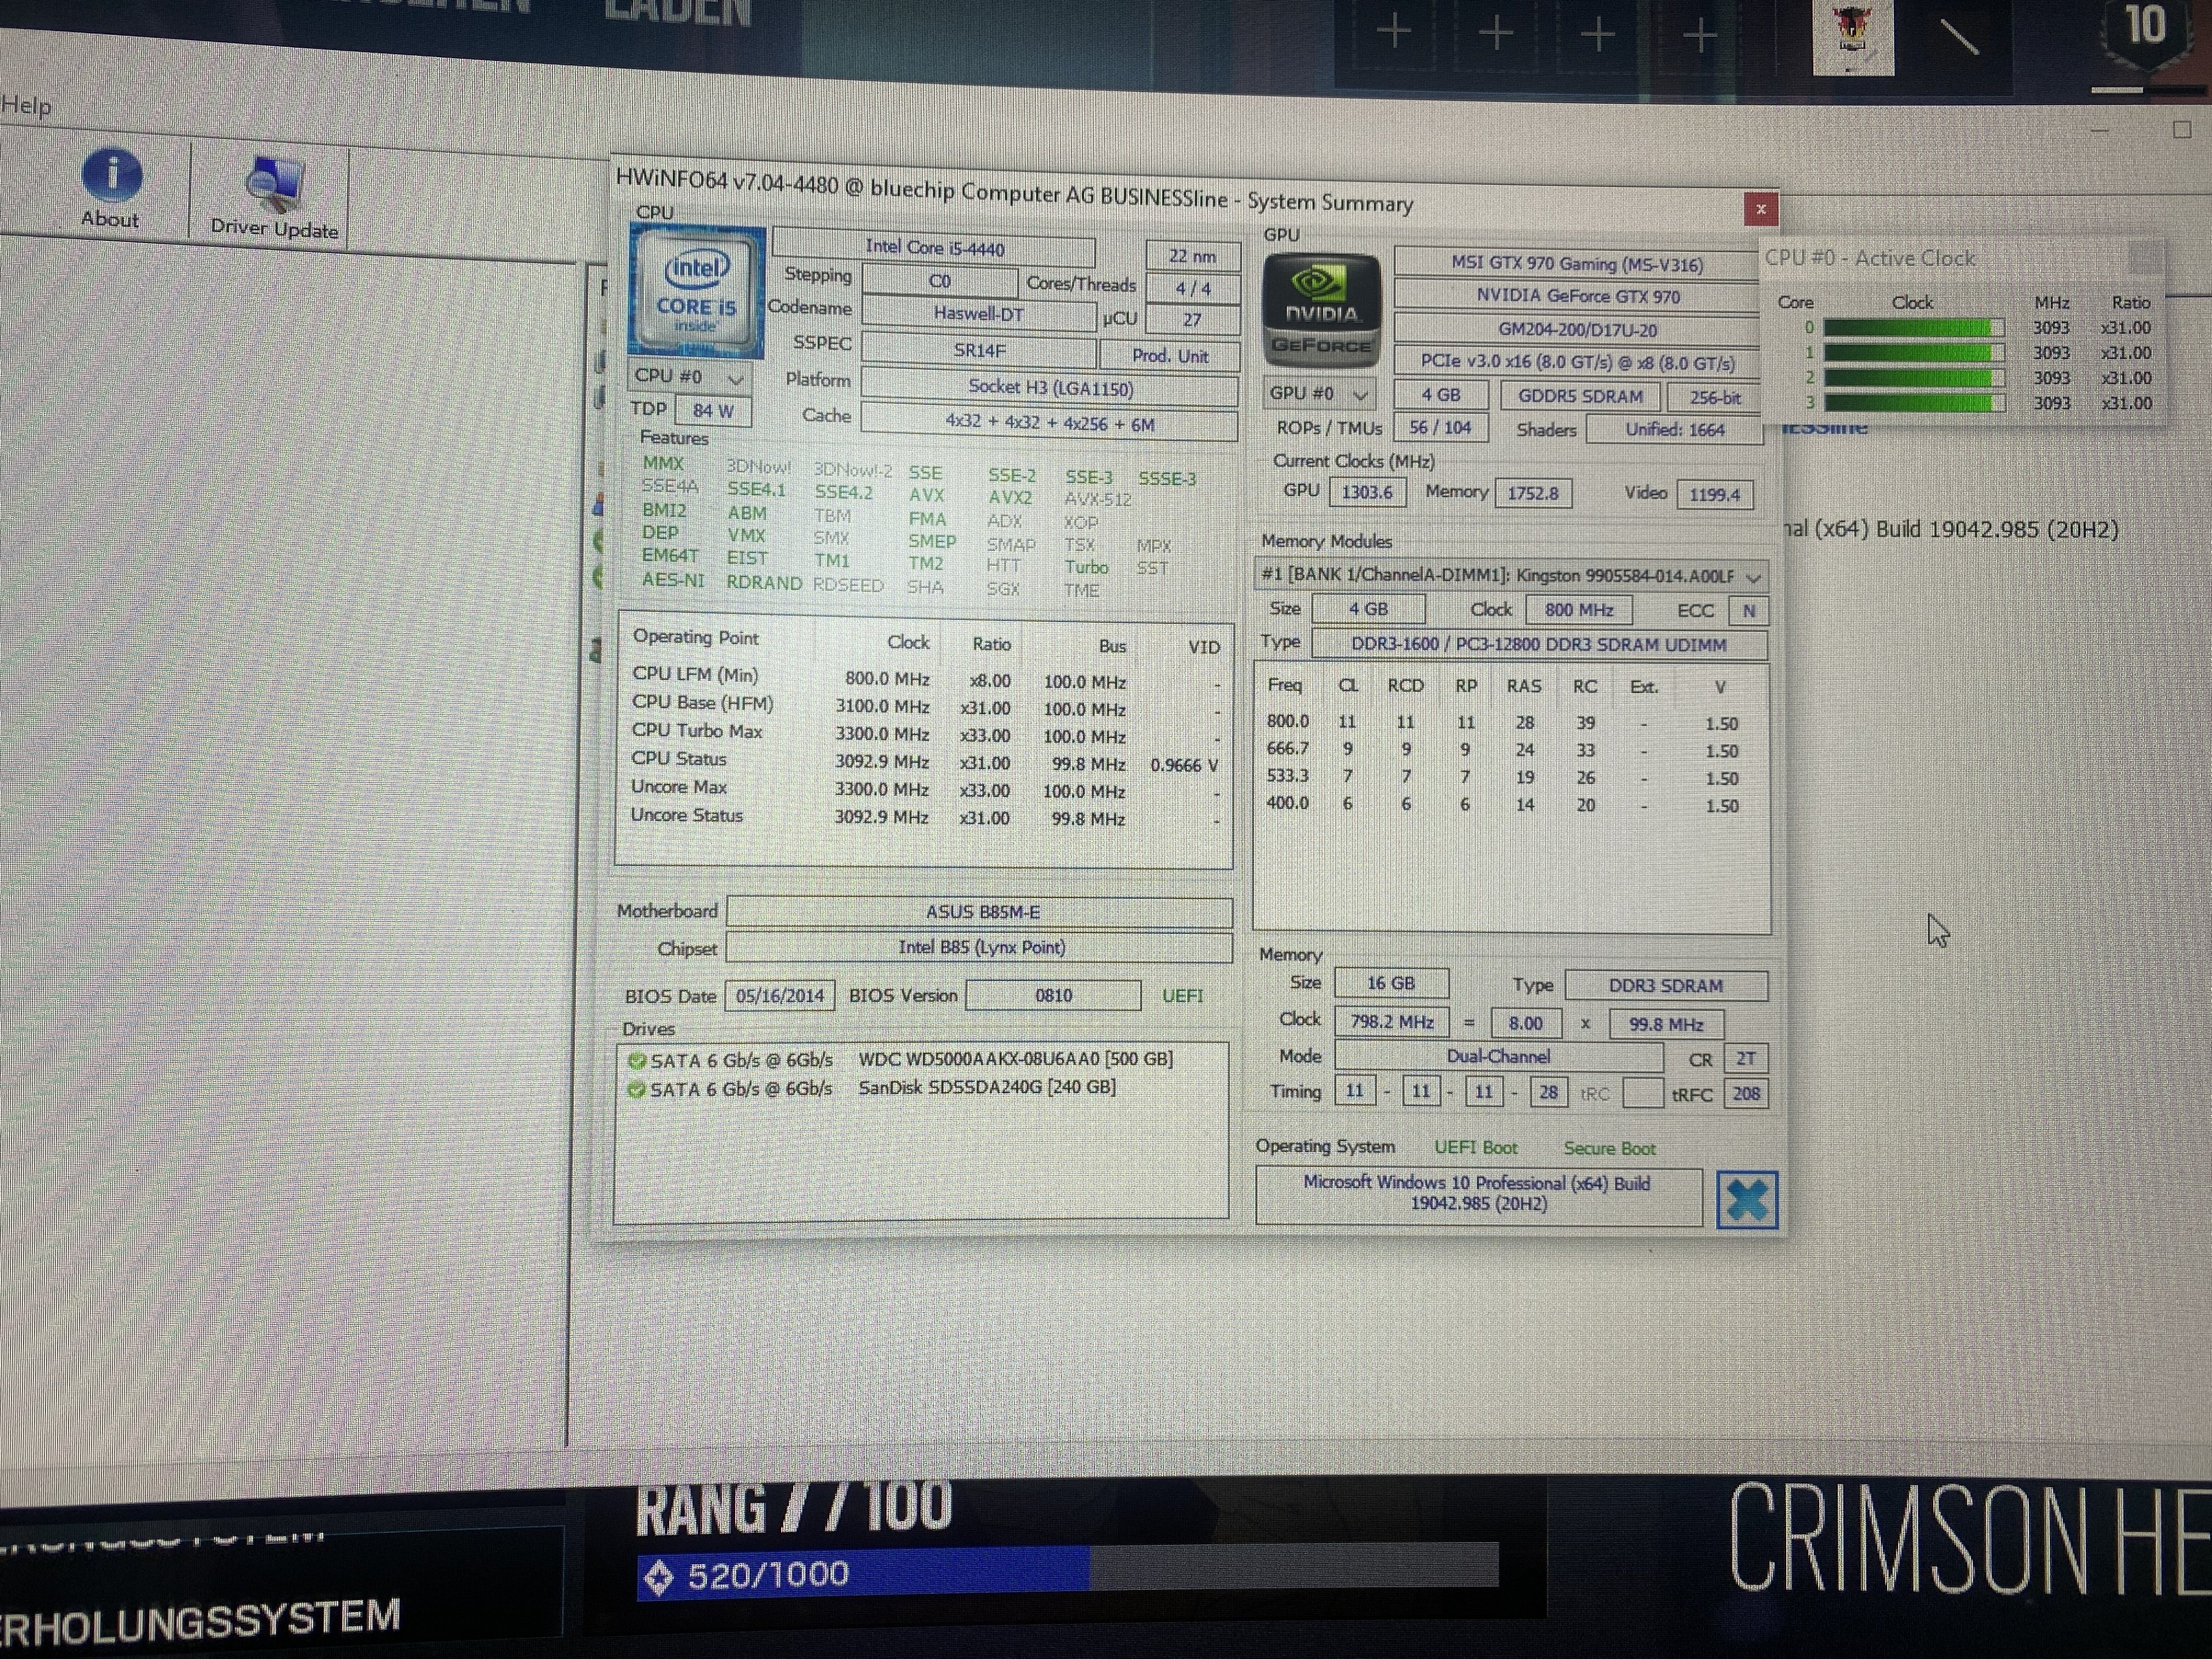This screenshot has height=1659, width=2212.
Task: Close the System Summary window
Action: point(1760,209)
